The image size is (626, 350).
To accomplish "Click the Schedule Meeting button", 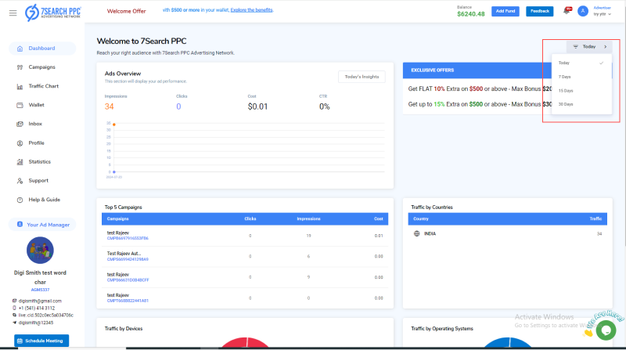I will 41,341.
